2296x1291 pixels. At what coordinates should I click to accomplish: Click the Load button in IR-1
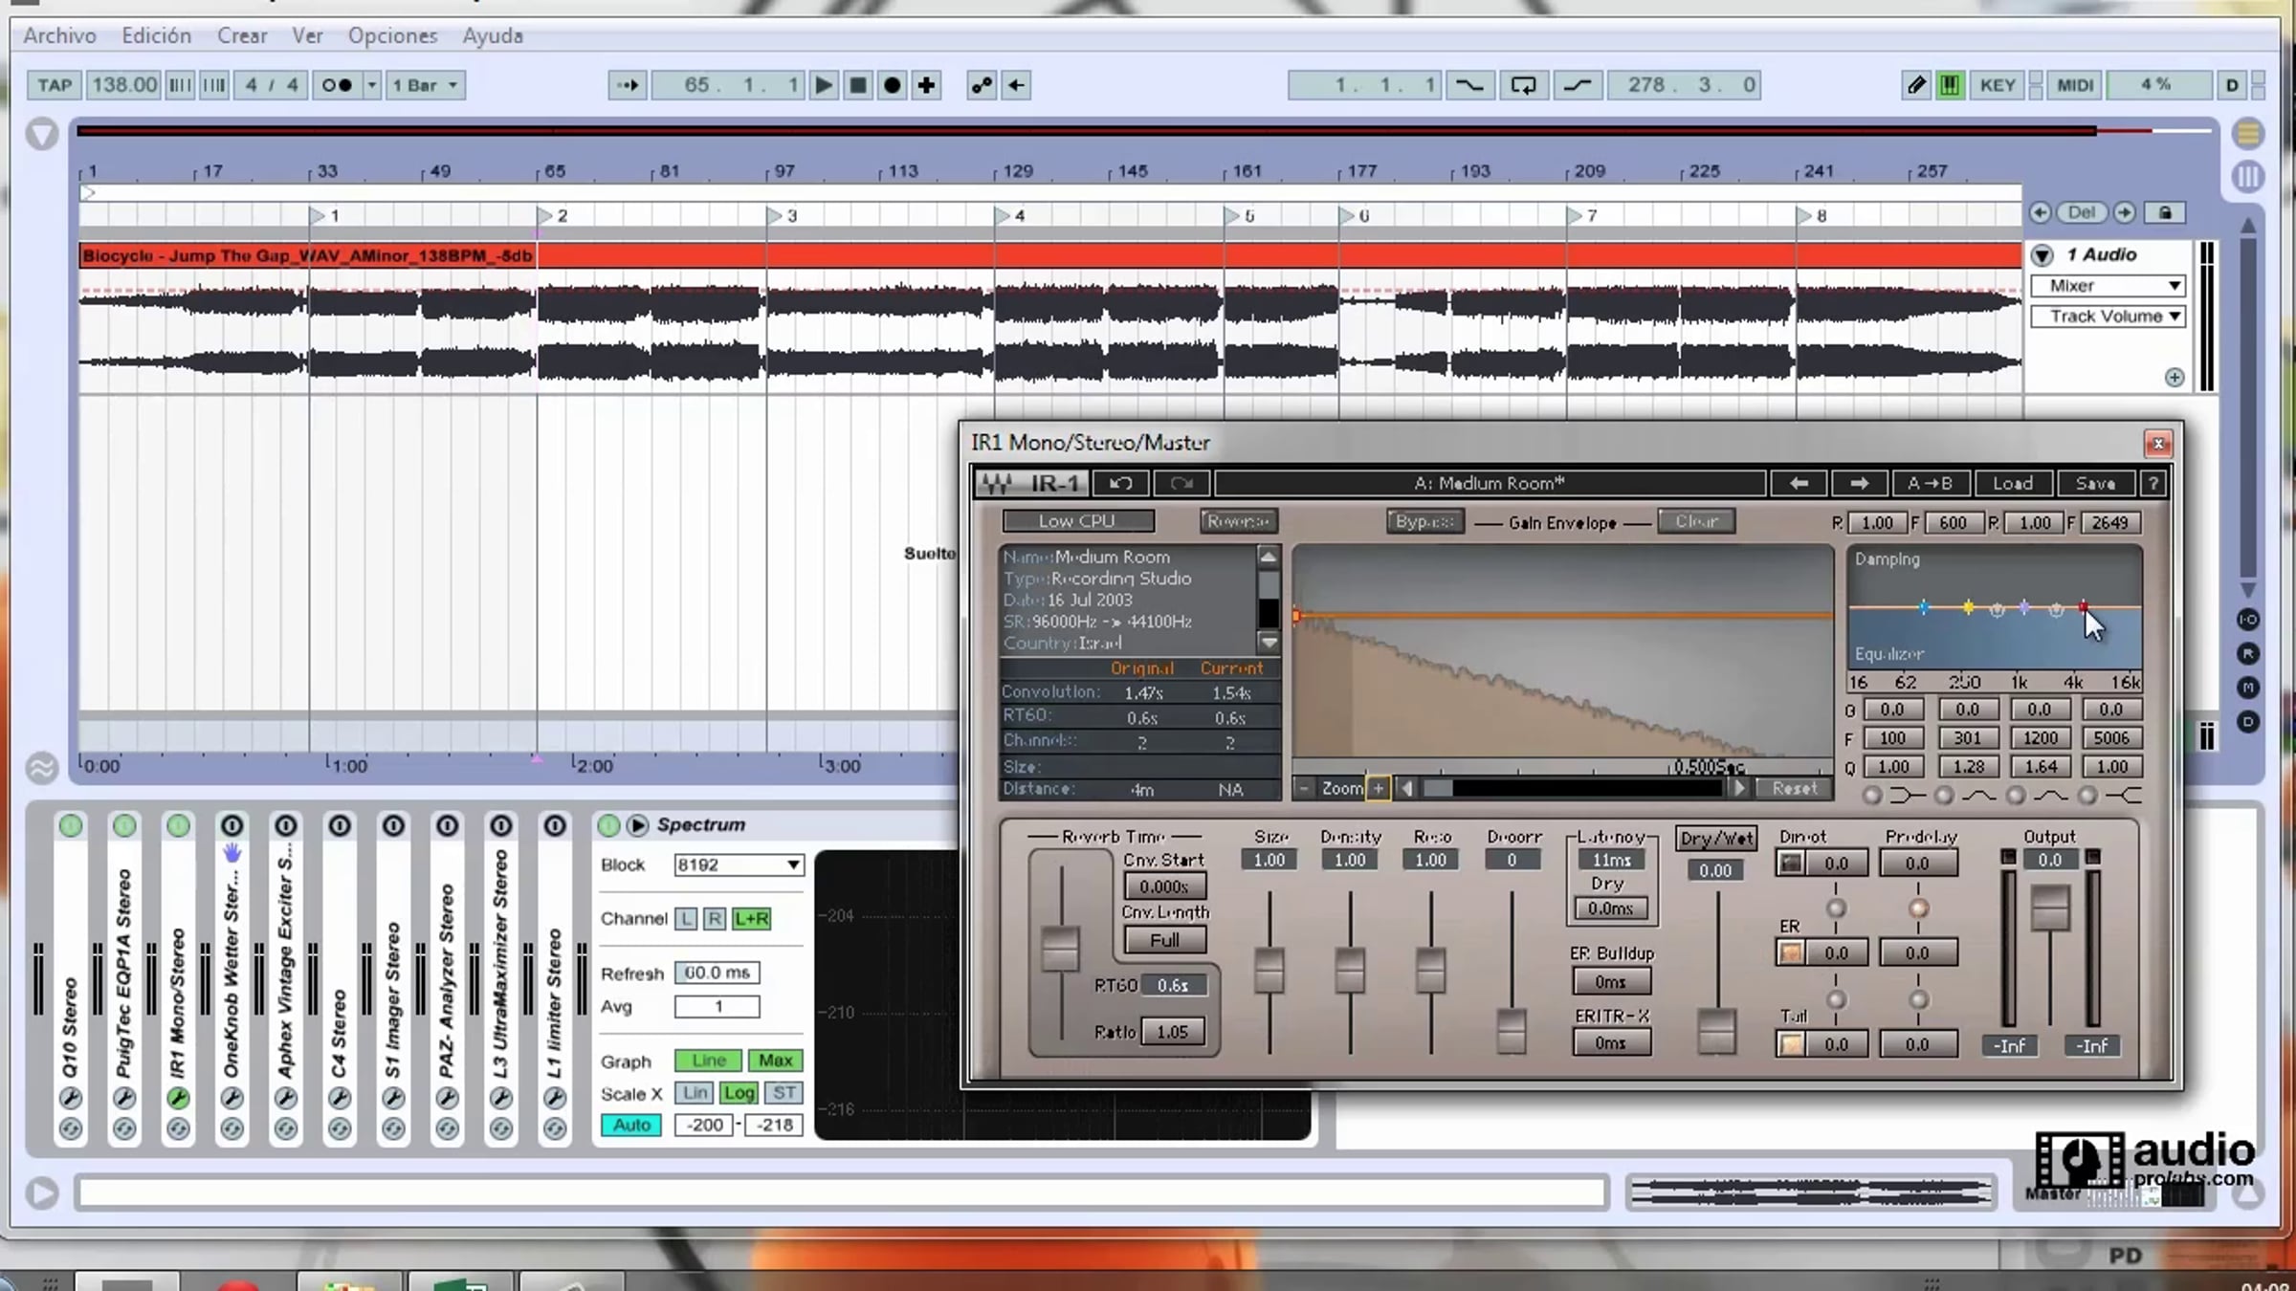coord(2012,484)
